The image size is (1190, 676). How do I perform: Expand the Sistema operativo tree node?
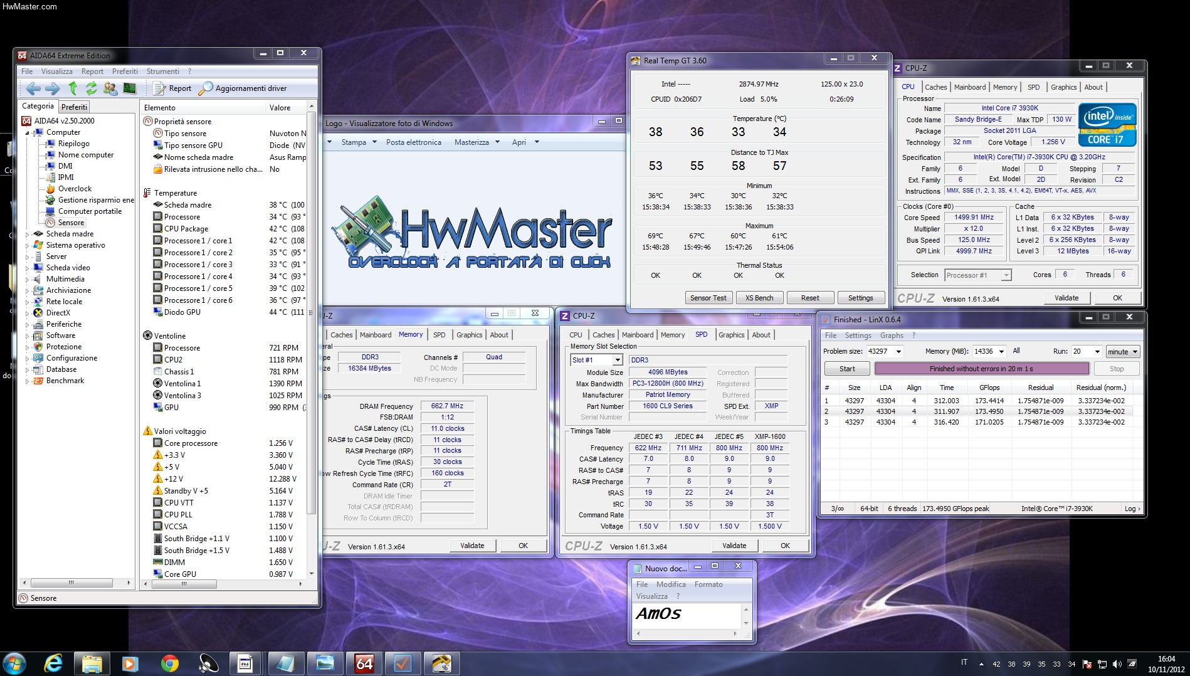(27, 246)
